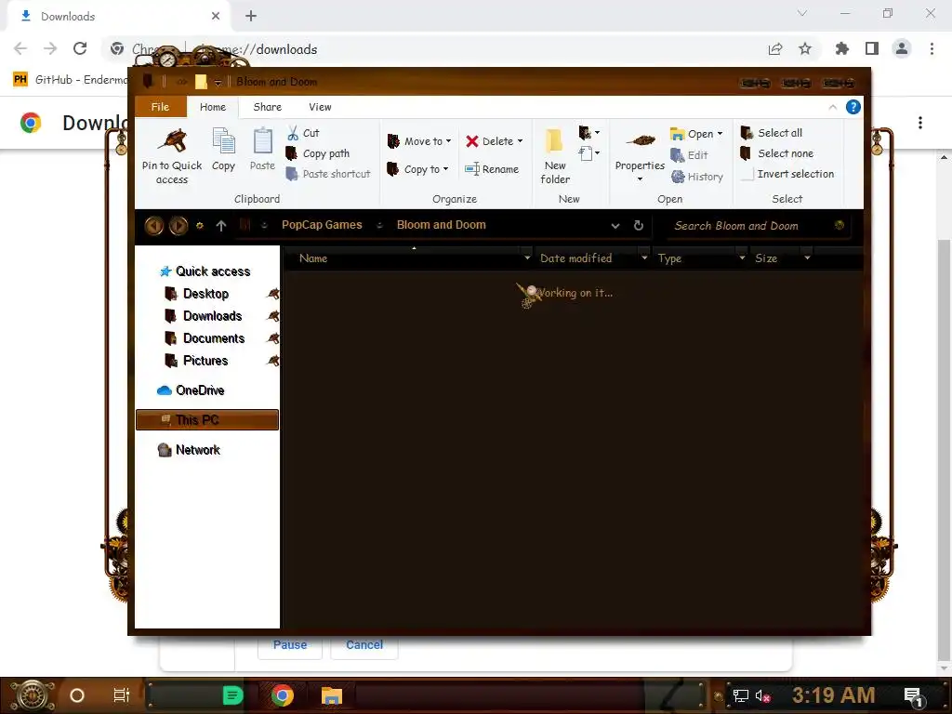Open the Properties feather icon
Image resolution: width=952 pixels, height=714 pixels.
[640, 141]
